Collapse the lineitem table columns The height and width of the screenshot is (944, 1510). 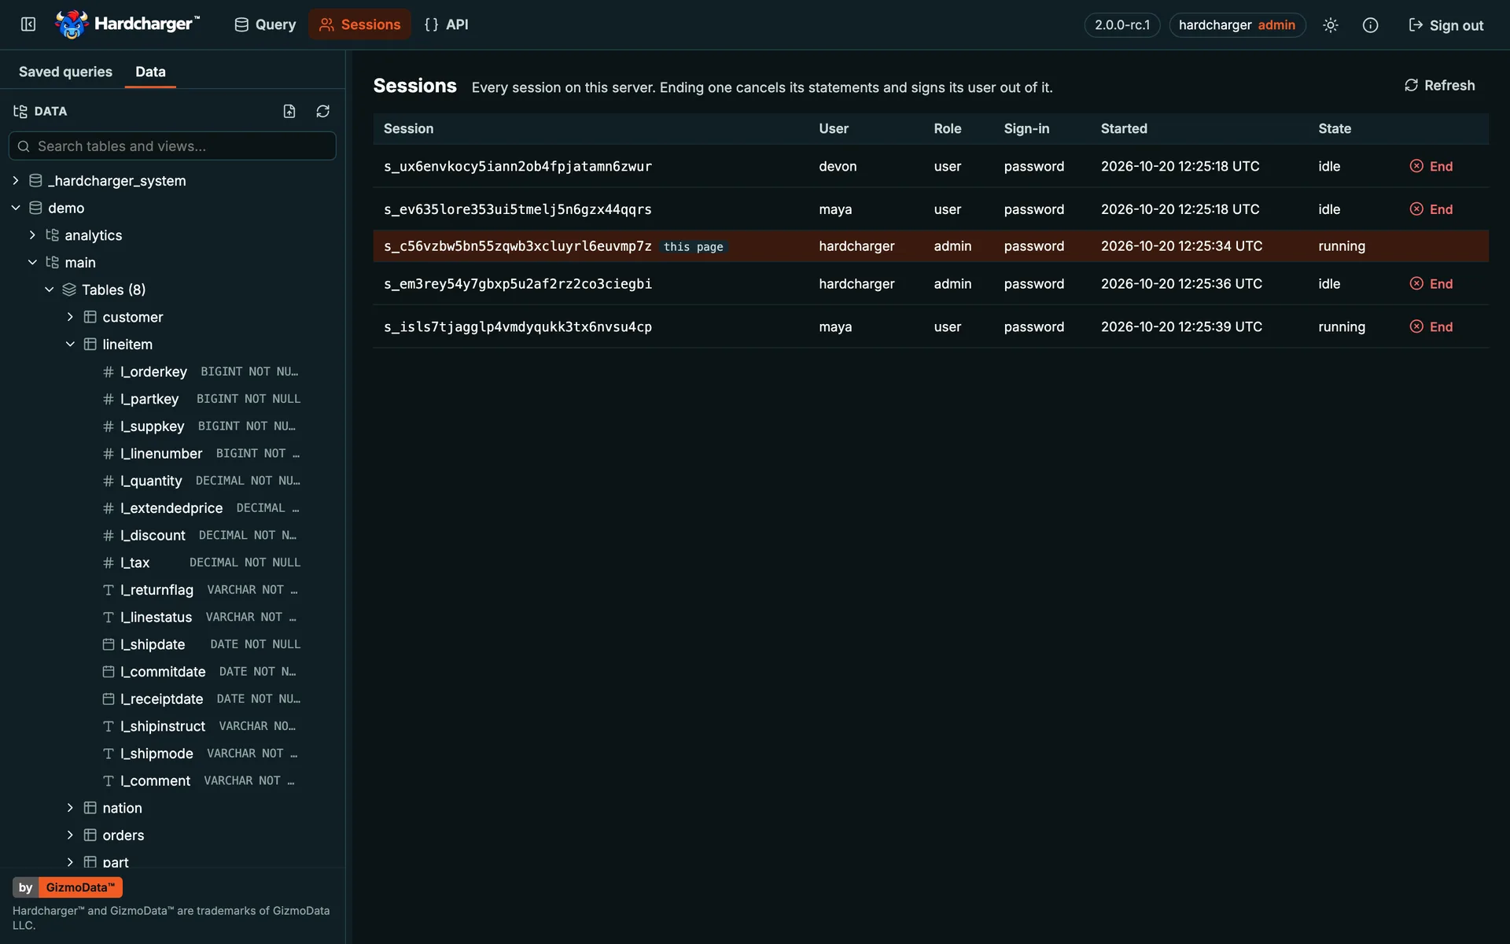(70, 344)
